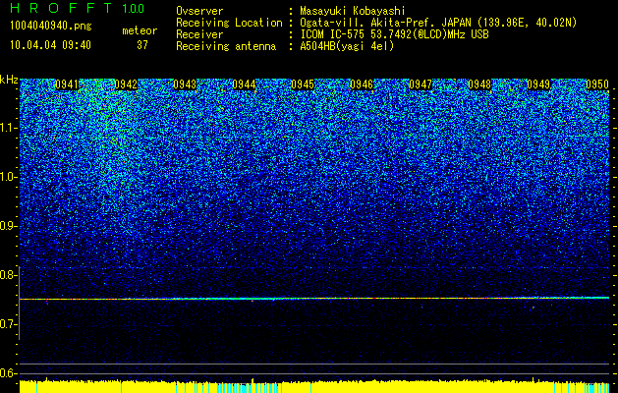Click the 0.9 kHz axis label
Viewport: 618px width, 393px height.
tap(8, 226)
